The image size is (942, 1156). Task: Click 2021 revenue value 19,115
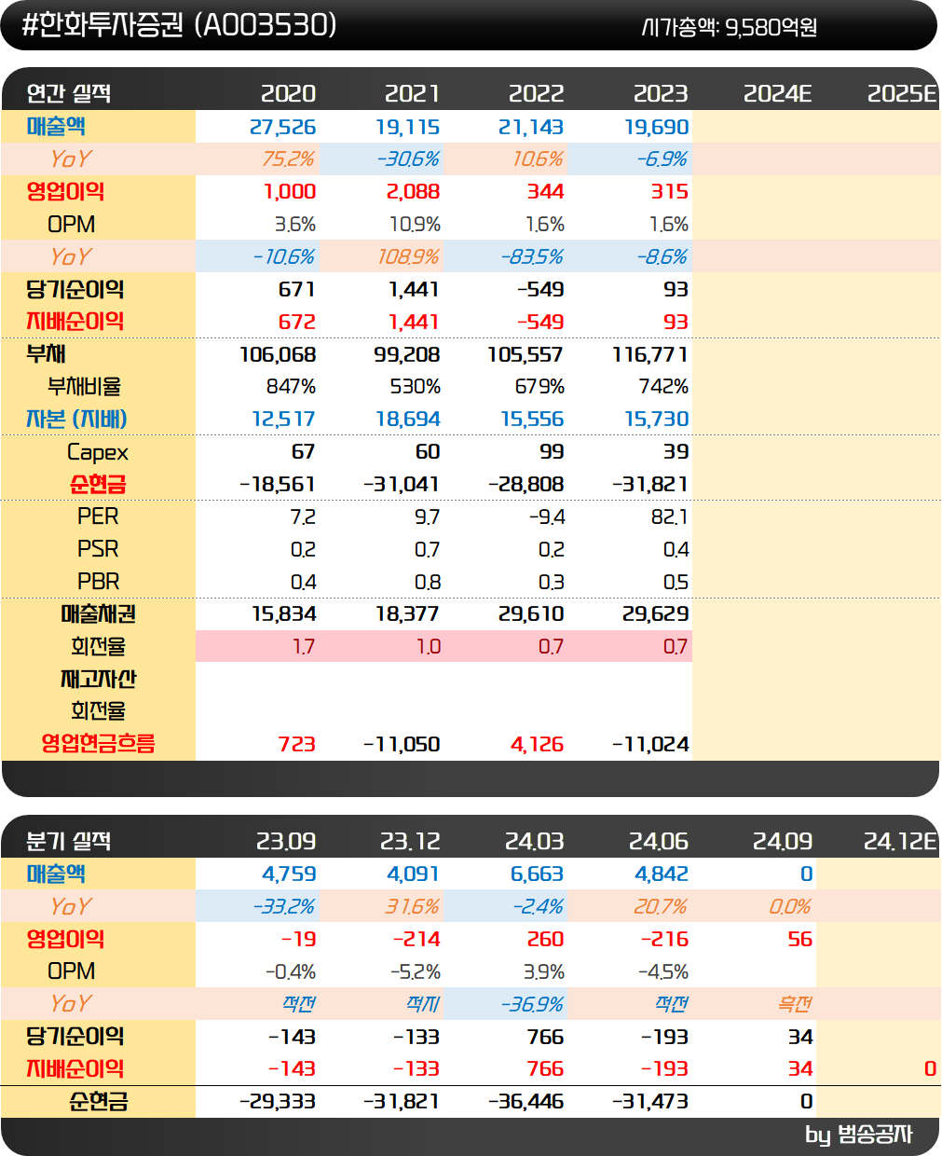coord(408,127)
